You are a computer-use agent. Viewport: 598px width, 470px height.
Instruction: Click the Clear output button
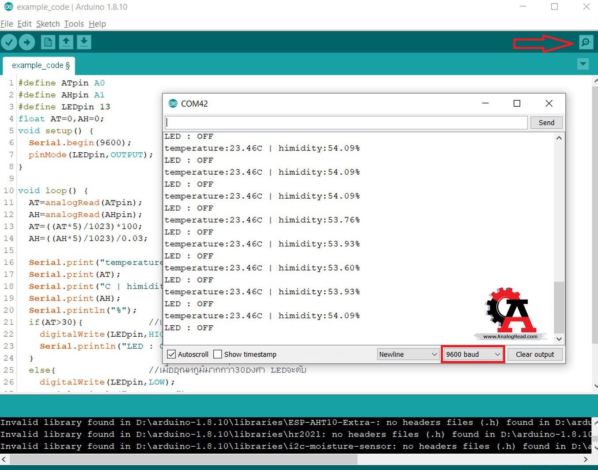click(535, 354)
